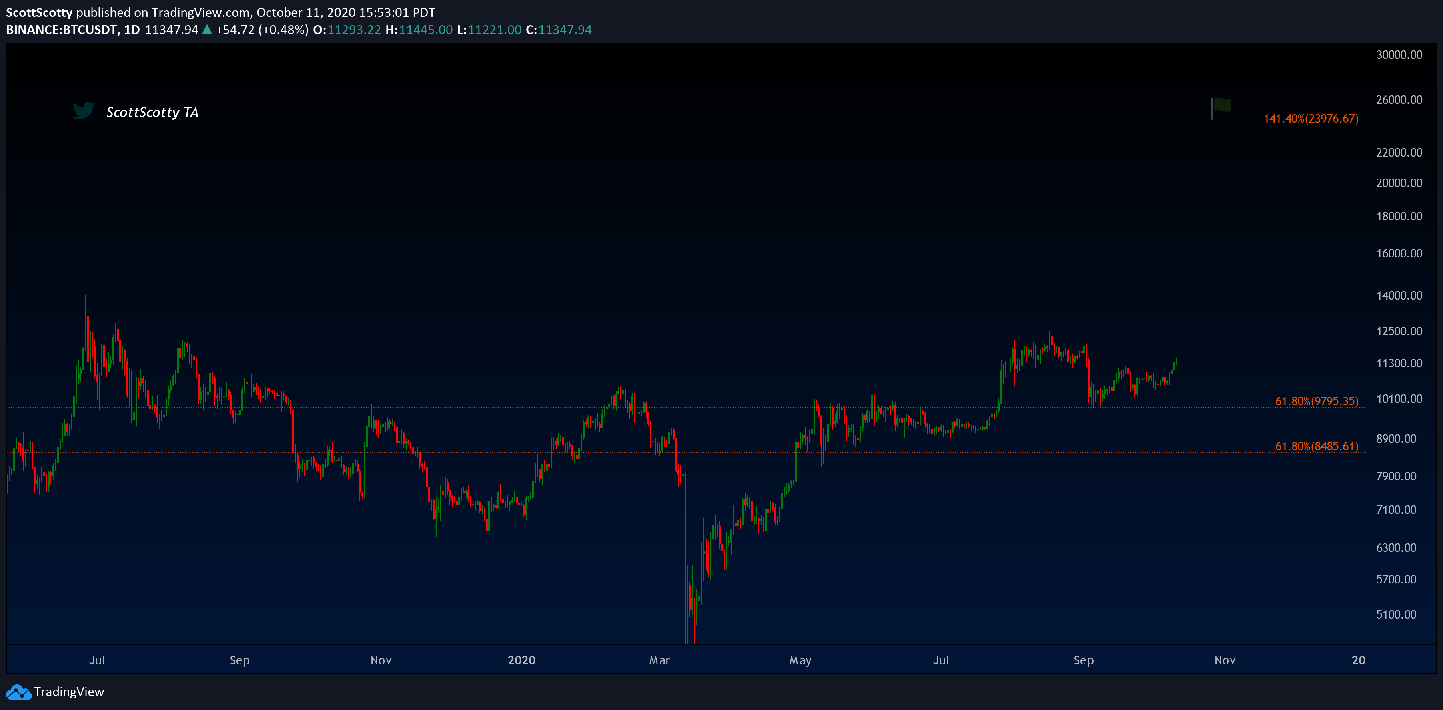Click the May label on time axis
Viewport: 1443px width, 710px height.
pyautogui.click(x=800, y=661)
